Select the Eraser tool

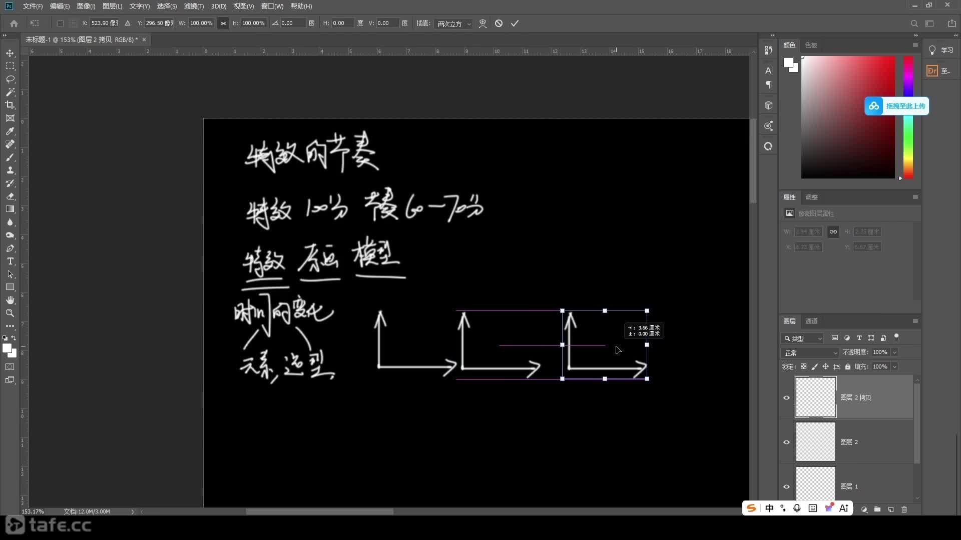[x=10, y=196]
